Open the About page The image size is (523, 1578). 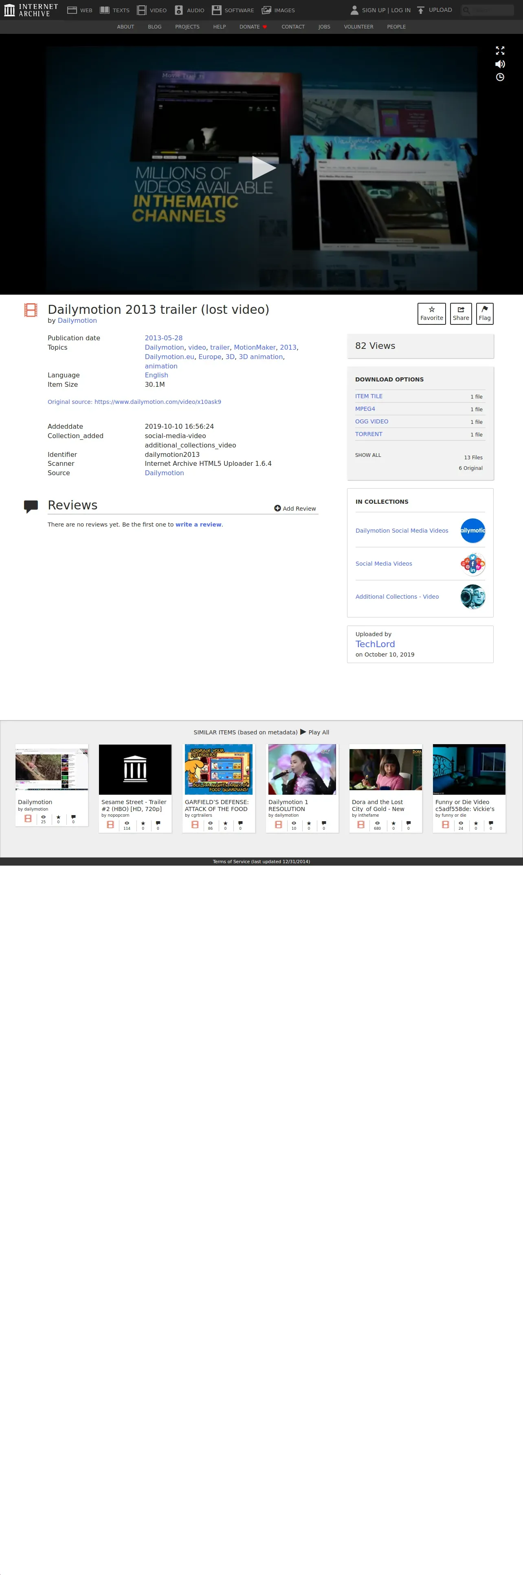pyautogui.click(x=125, y=27)
